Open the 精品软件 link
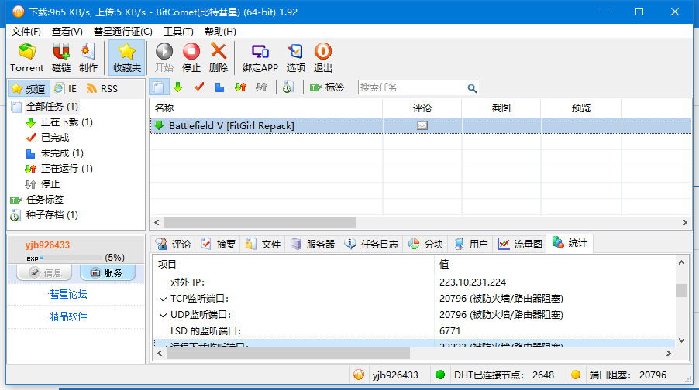The image size is (699, 390). [x=67, y=316]
